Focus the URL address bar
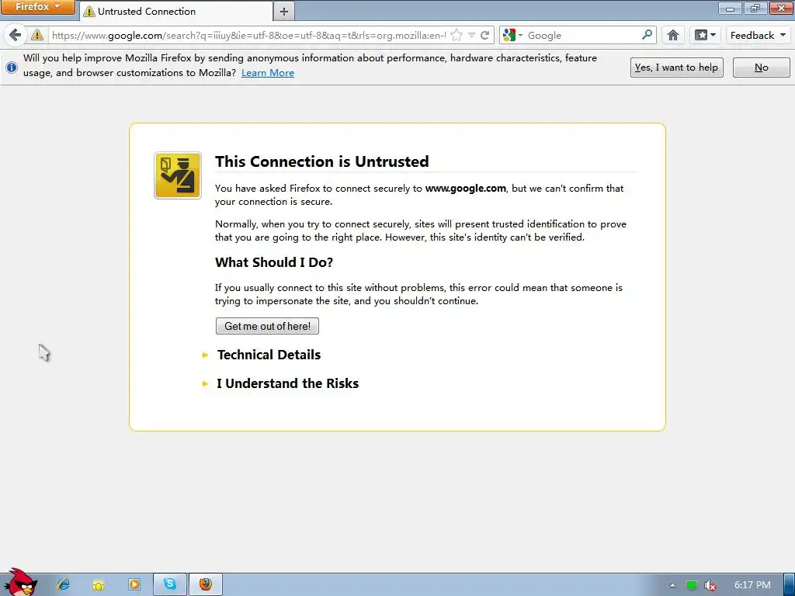 [x=248, y=35]
